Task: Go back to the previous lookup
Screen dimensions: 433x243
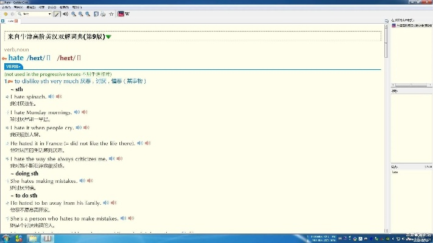Action: pyautogui.click(x=5, y=14)
